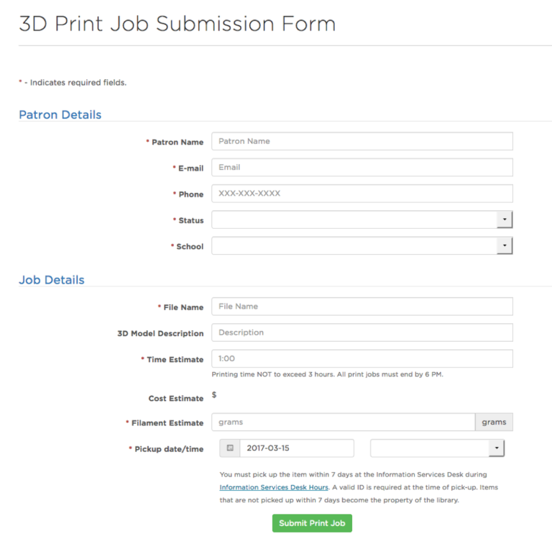Click the Patron Details section heading

coord(60,115)
